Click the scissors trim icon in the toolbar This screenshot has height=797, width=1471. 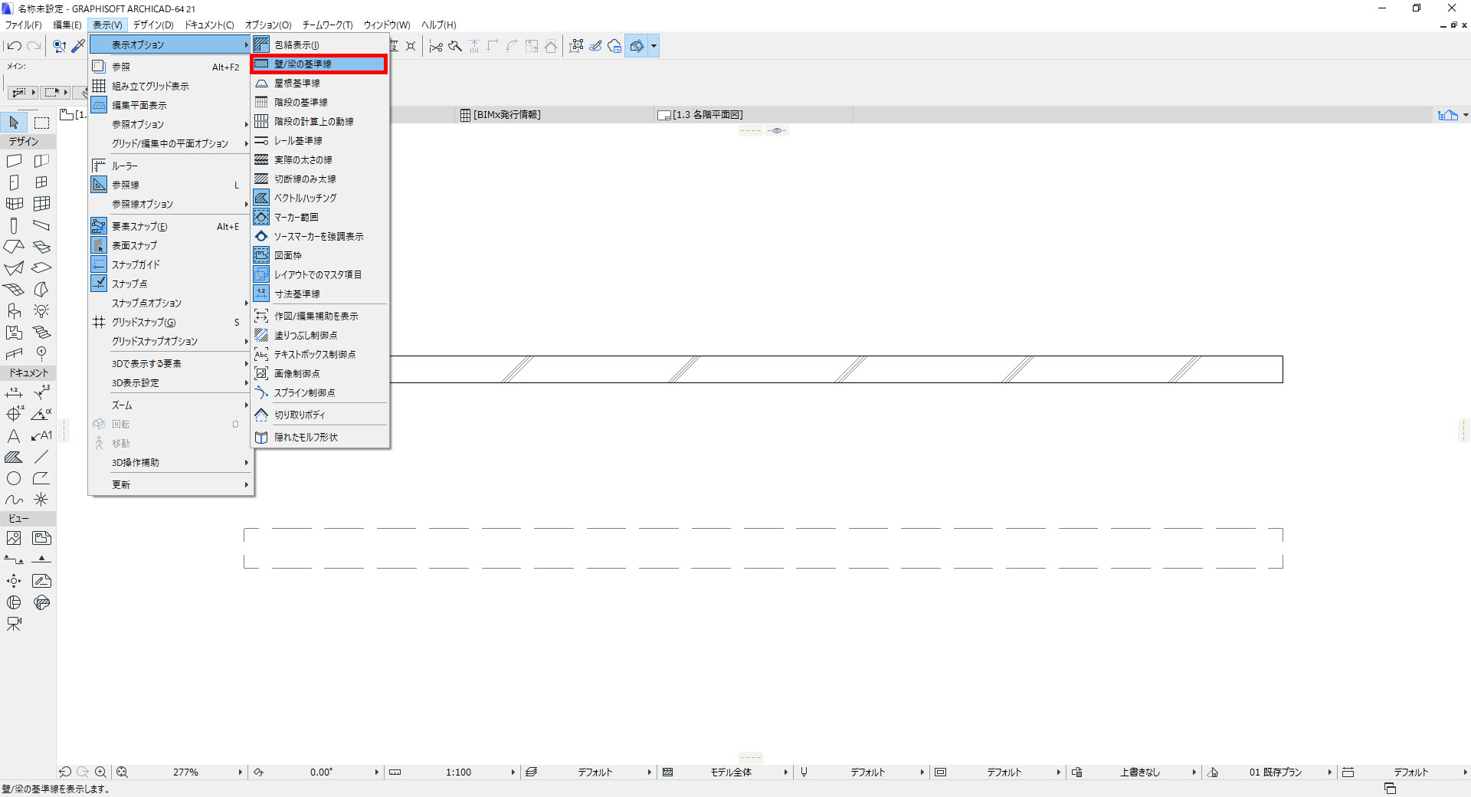(x=436, y=46)
